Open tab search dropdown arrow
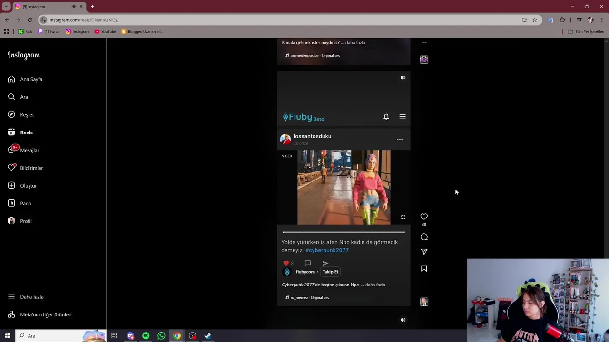The width and height of the screenshot is (609, 342). tap(6, 6)
